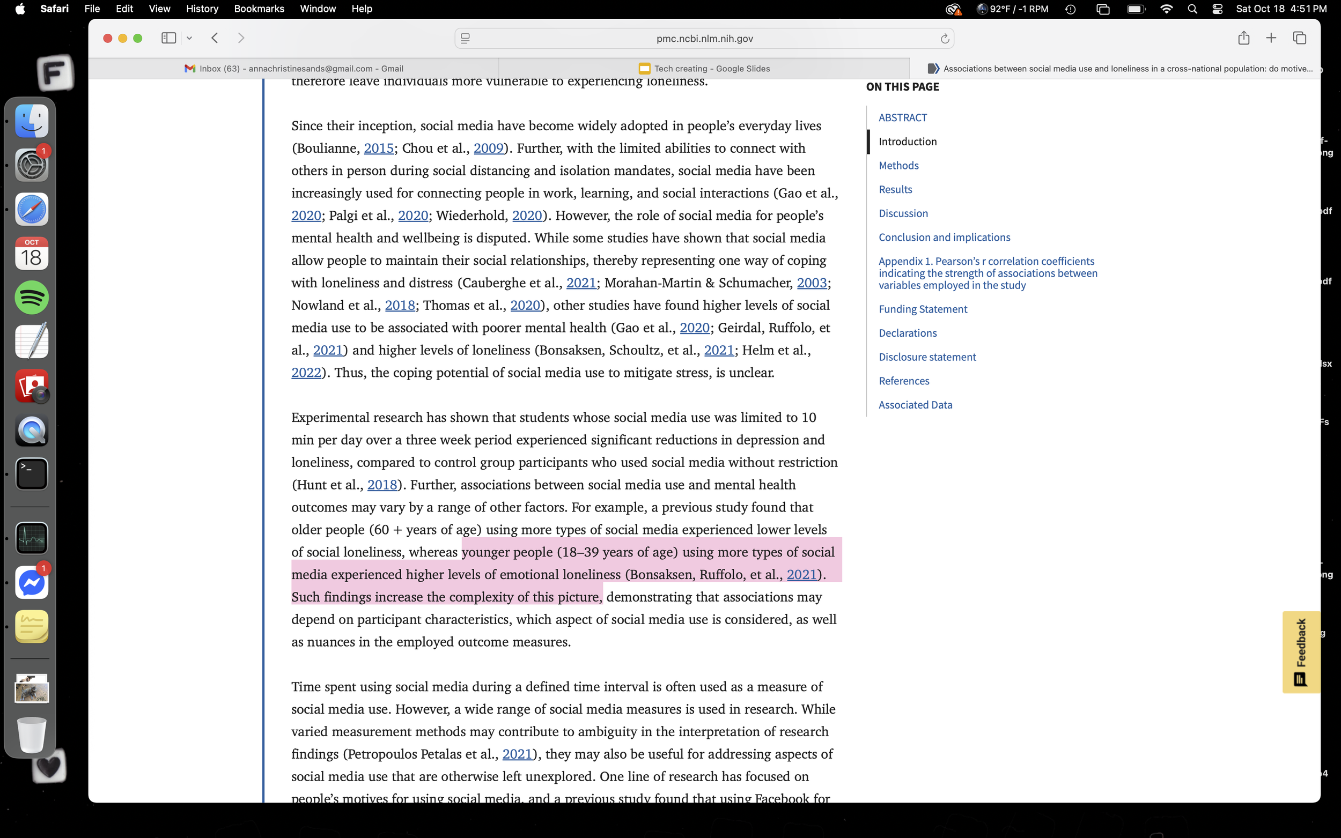
Task: Open the sidebar tab-group dropdown chevron
Action: pos(189,38)
